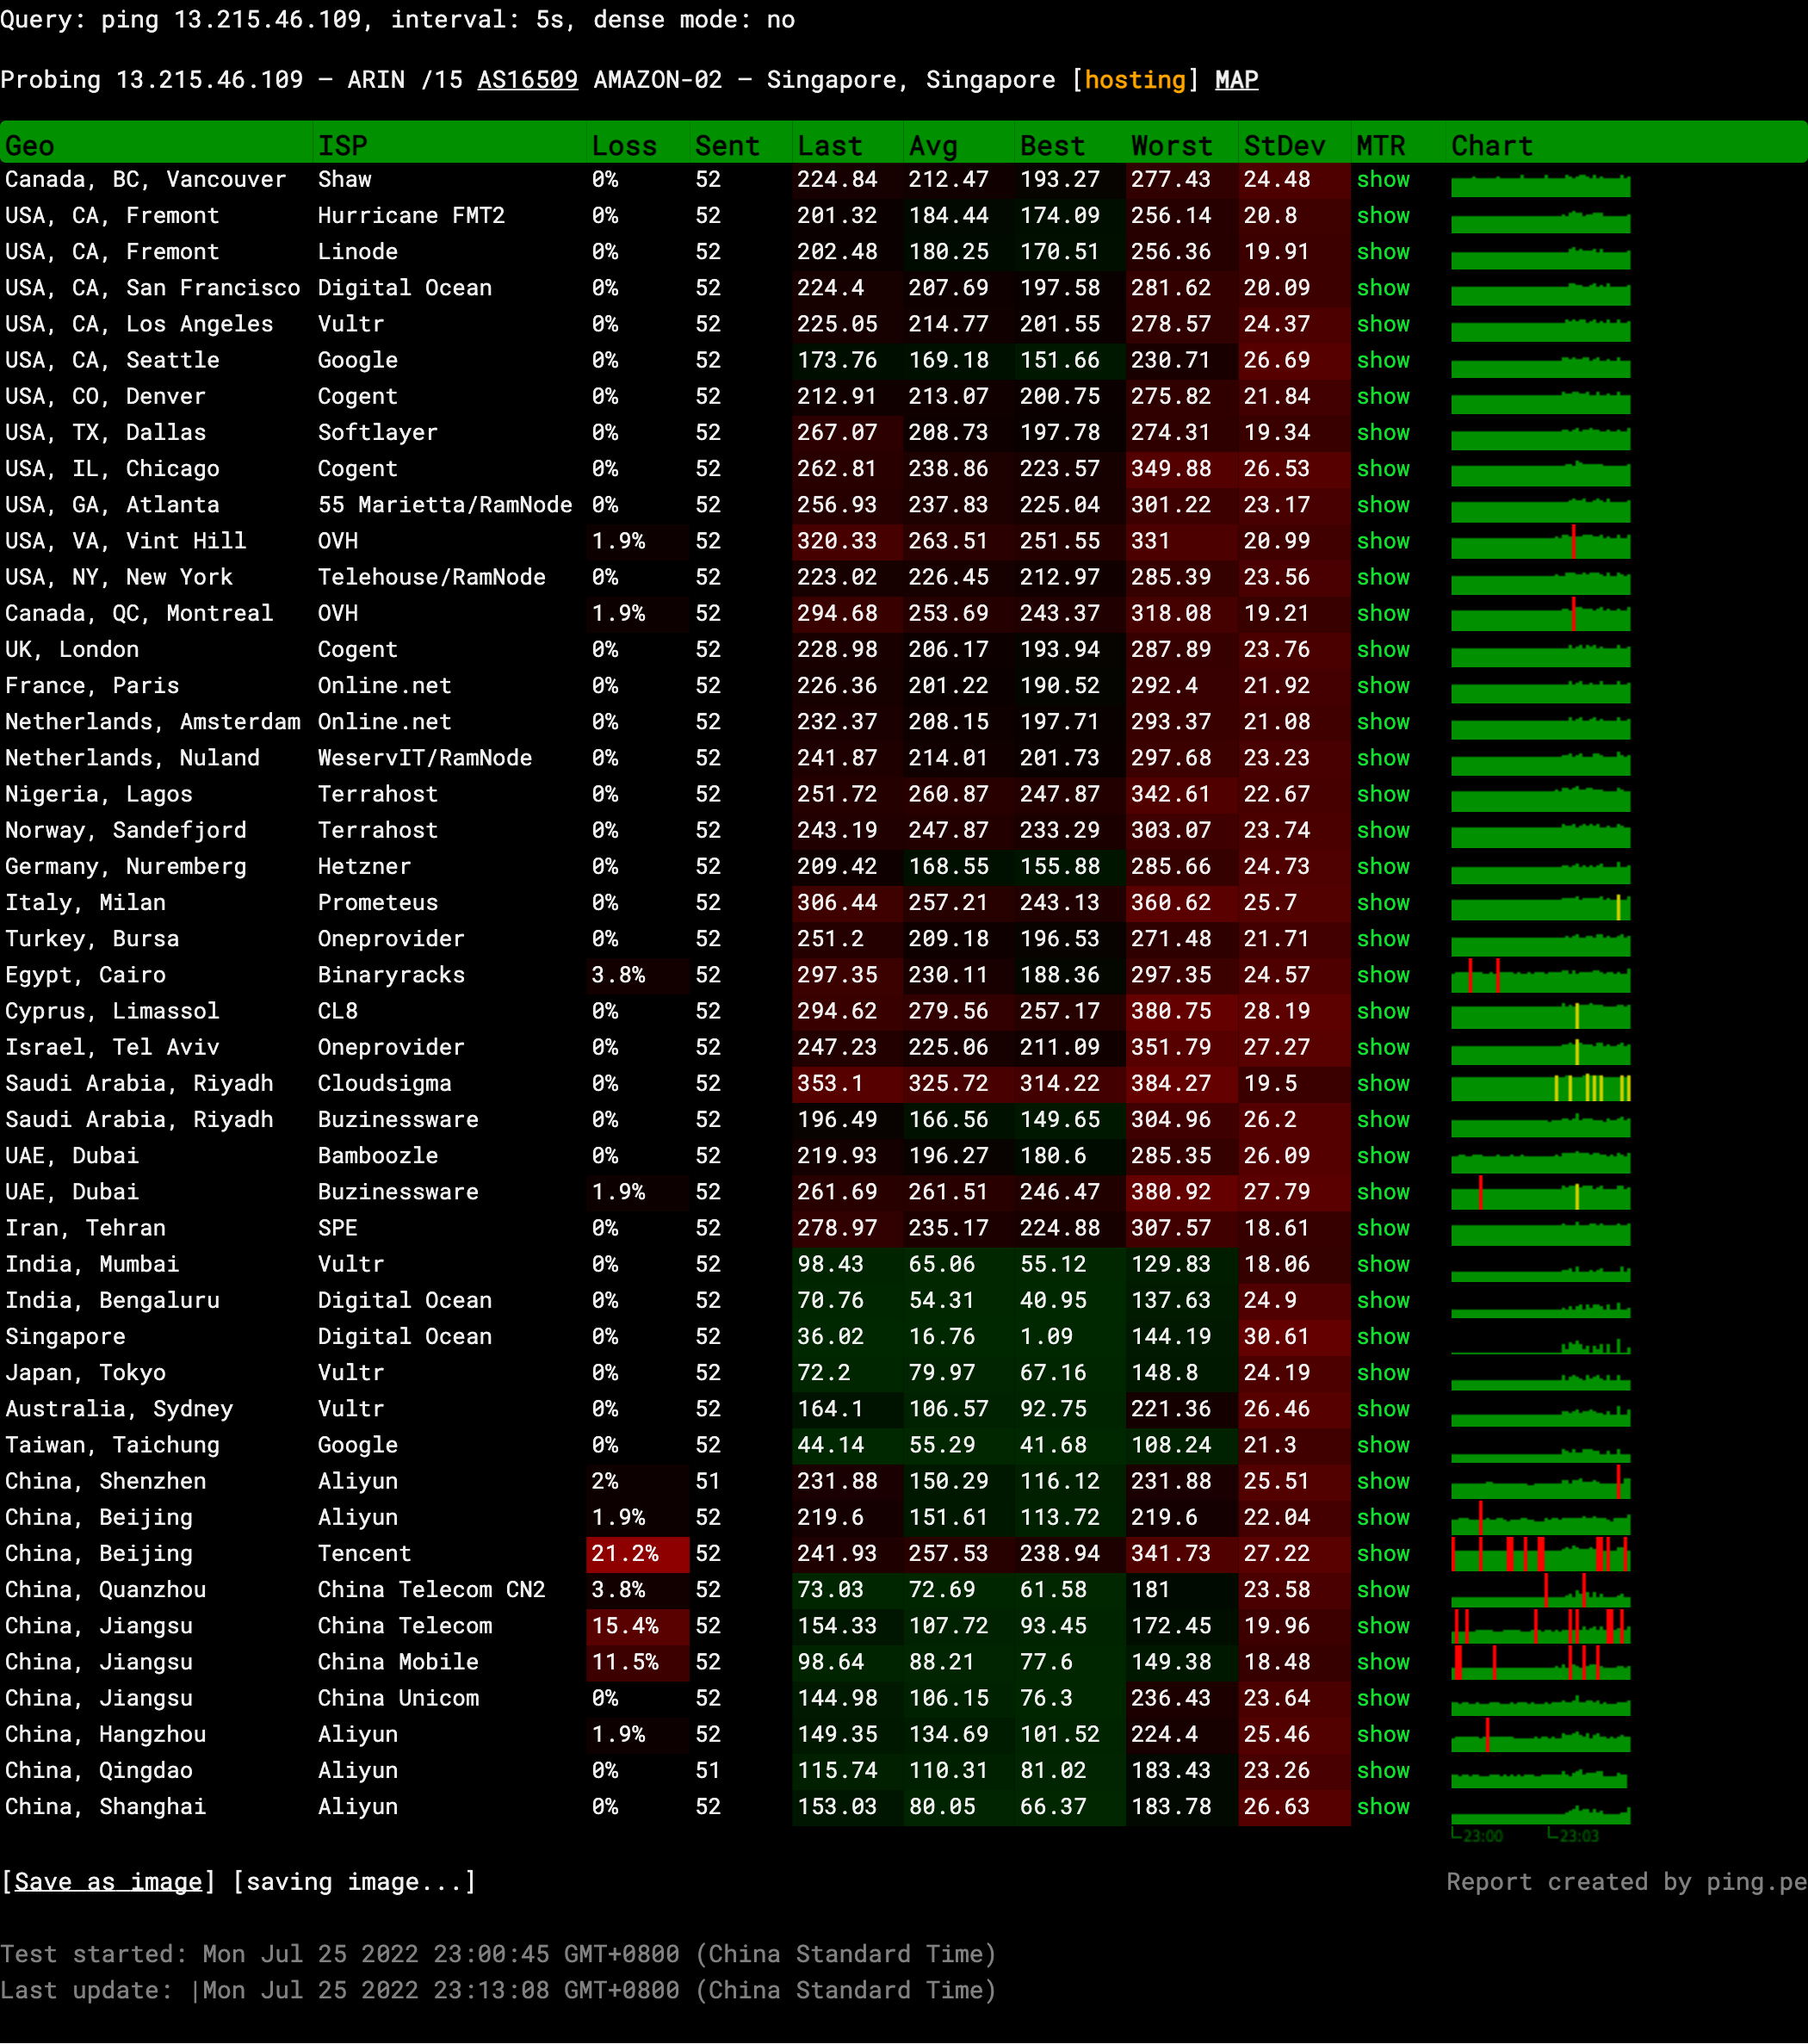The width and height of the screenshot is (1808, 2044).
Task: Show MTR for Canada Vancouver Shaw
Action: pos(1382,180)
